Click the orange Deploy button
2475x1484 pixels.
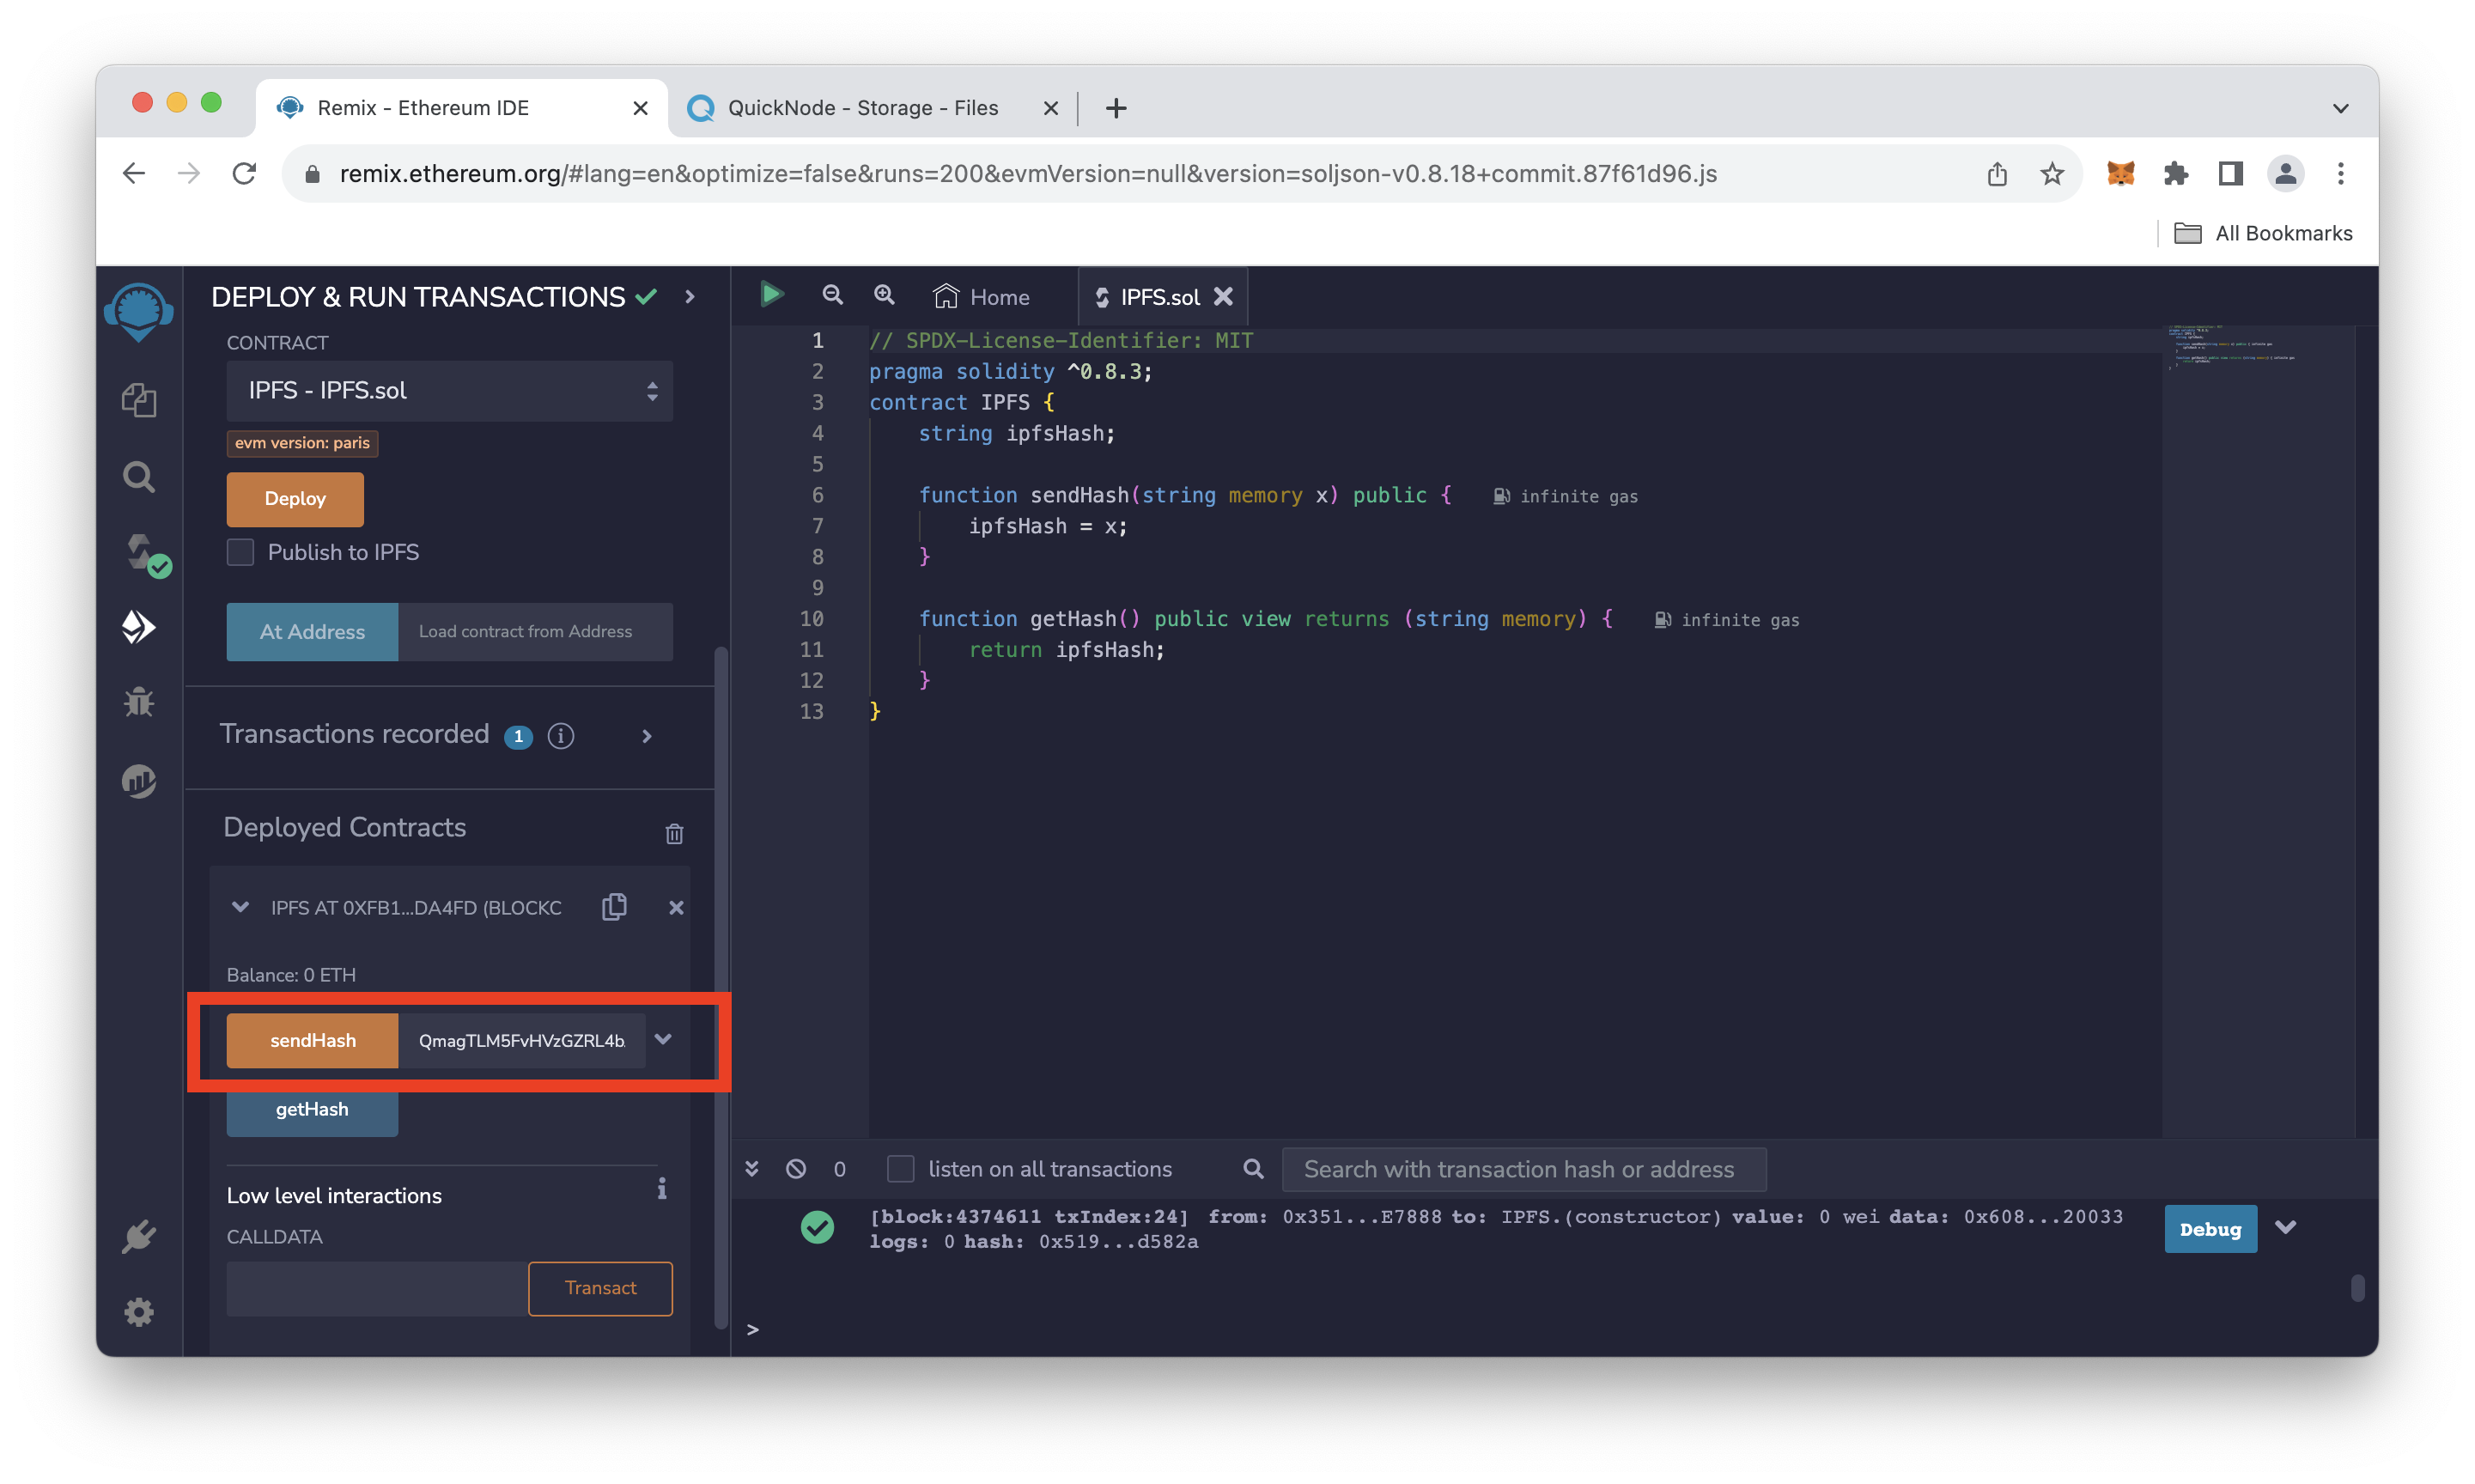click(295, 498)
